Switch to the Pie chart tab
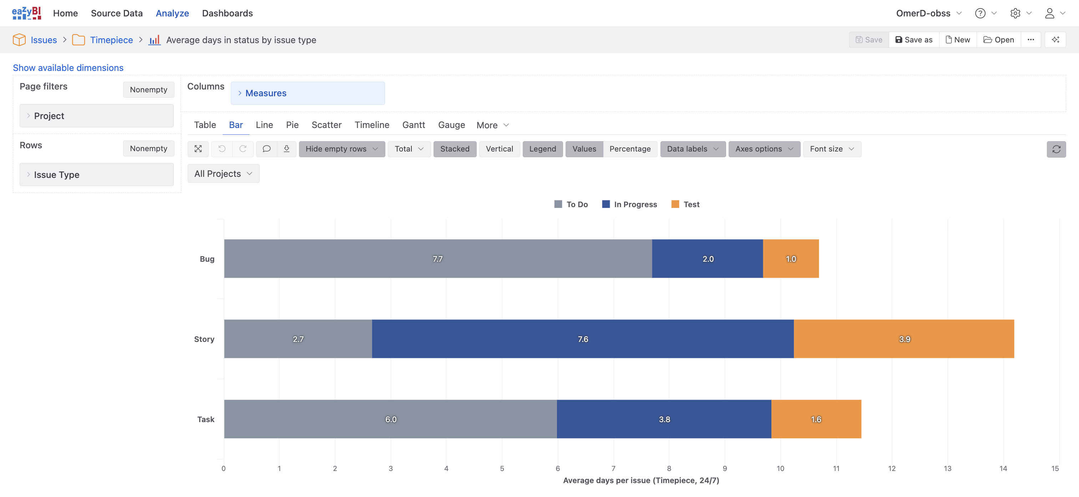Screen dimensions: 1079x497 point(292,125)
